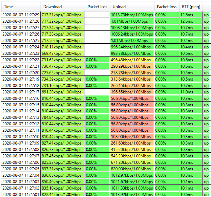The image size is (211, 197).
Task: Select the RTT (ping) column header
Action: point(190,6)
